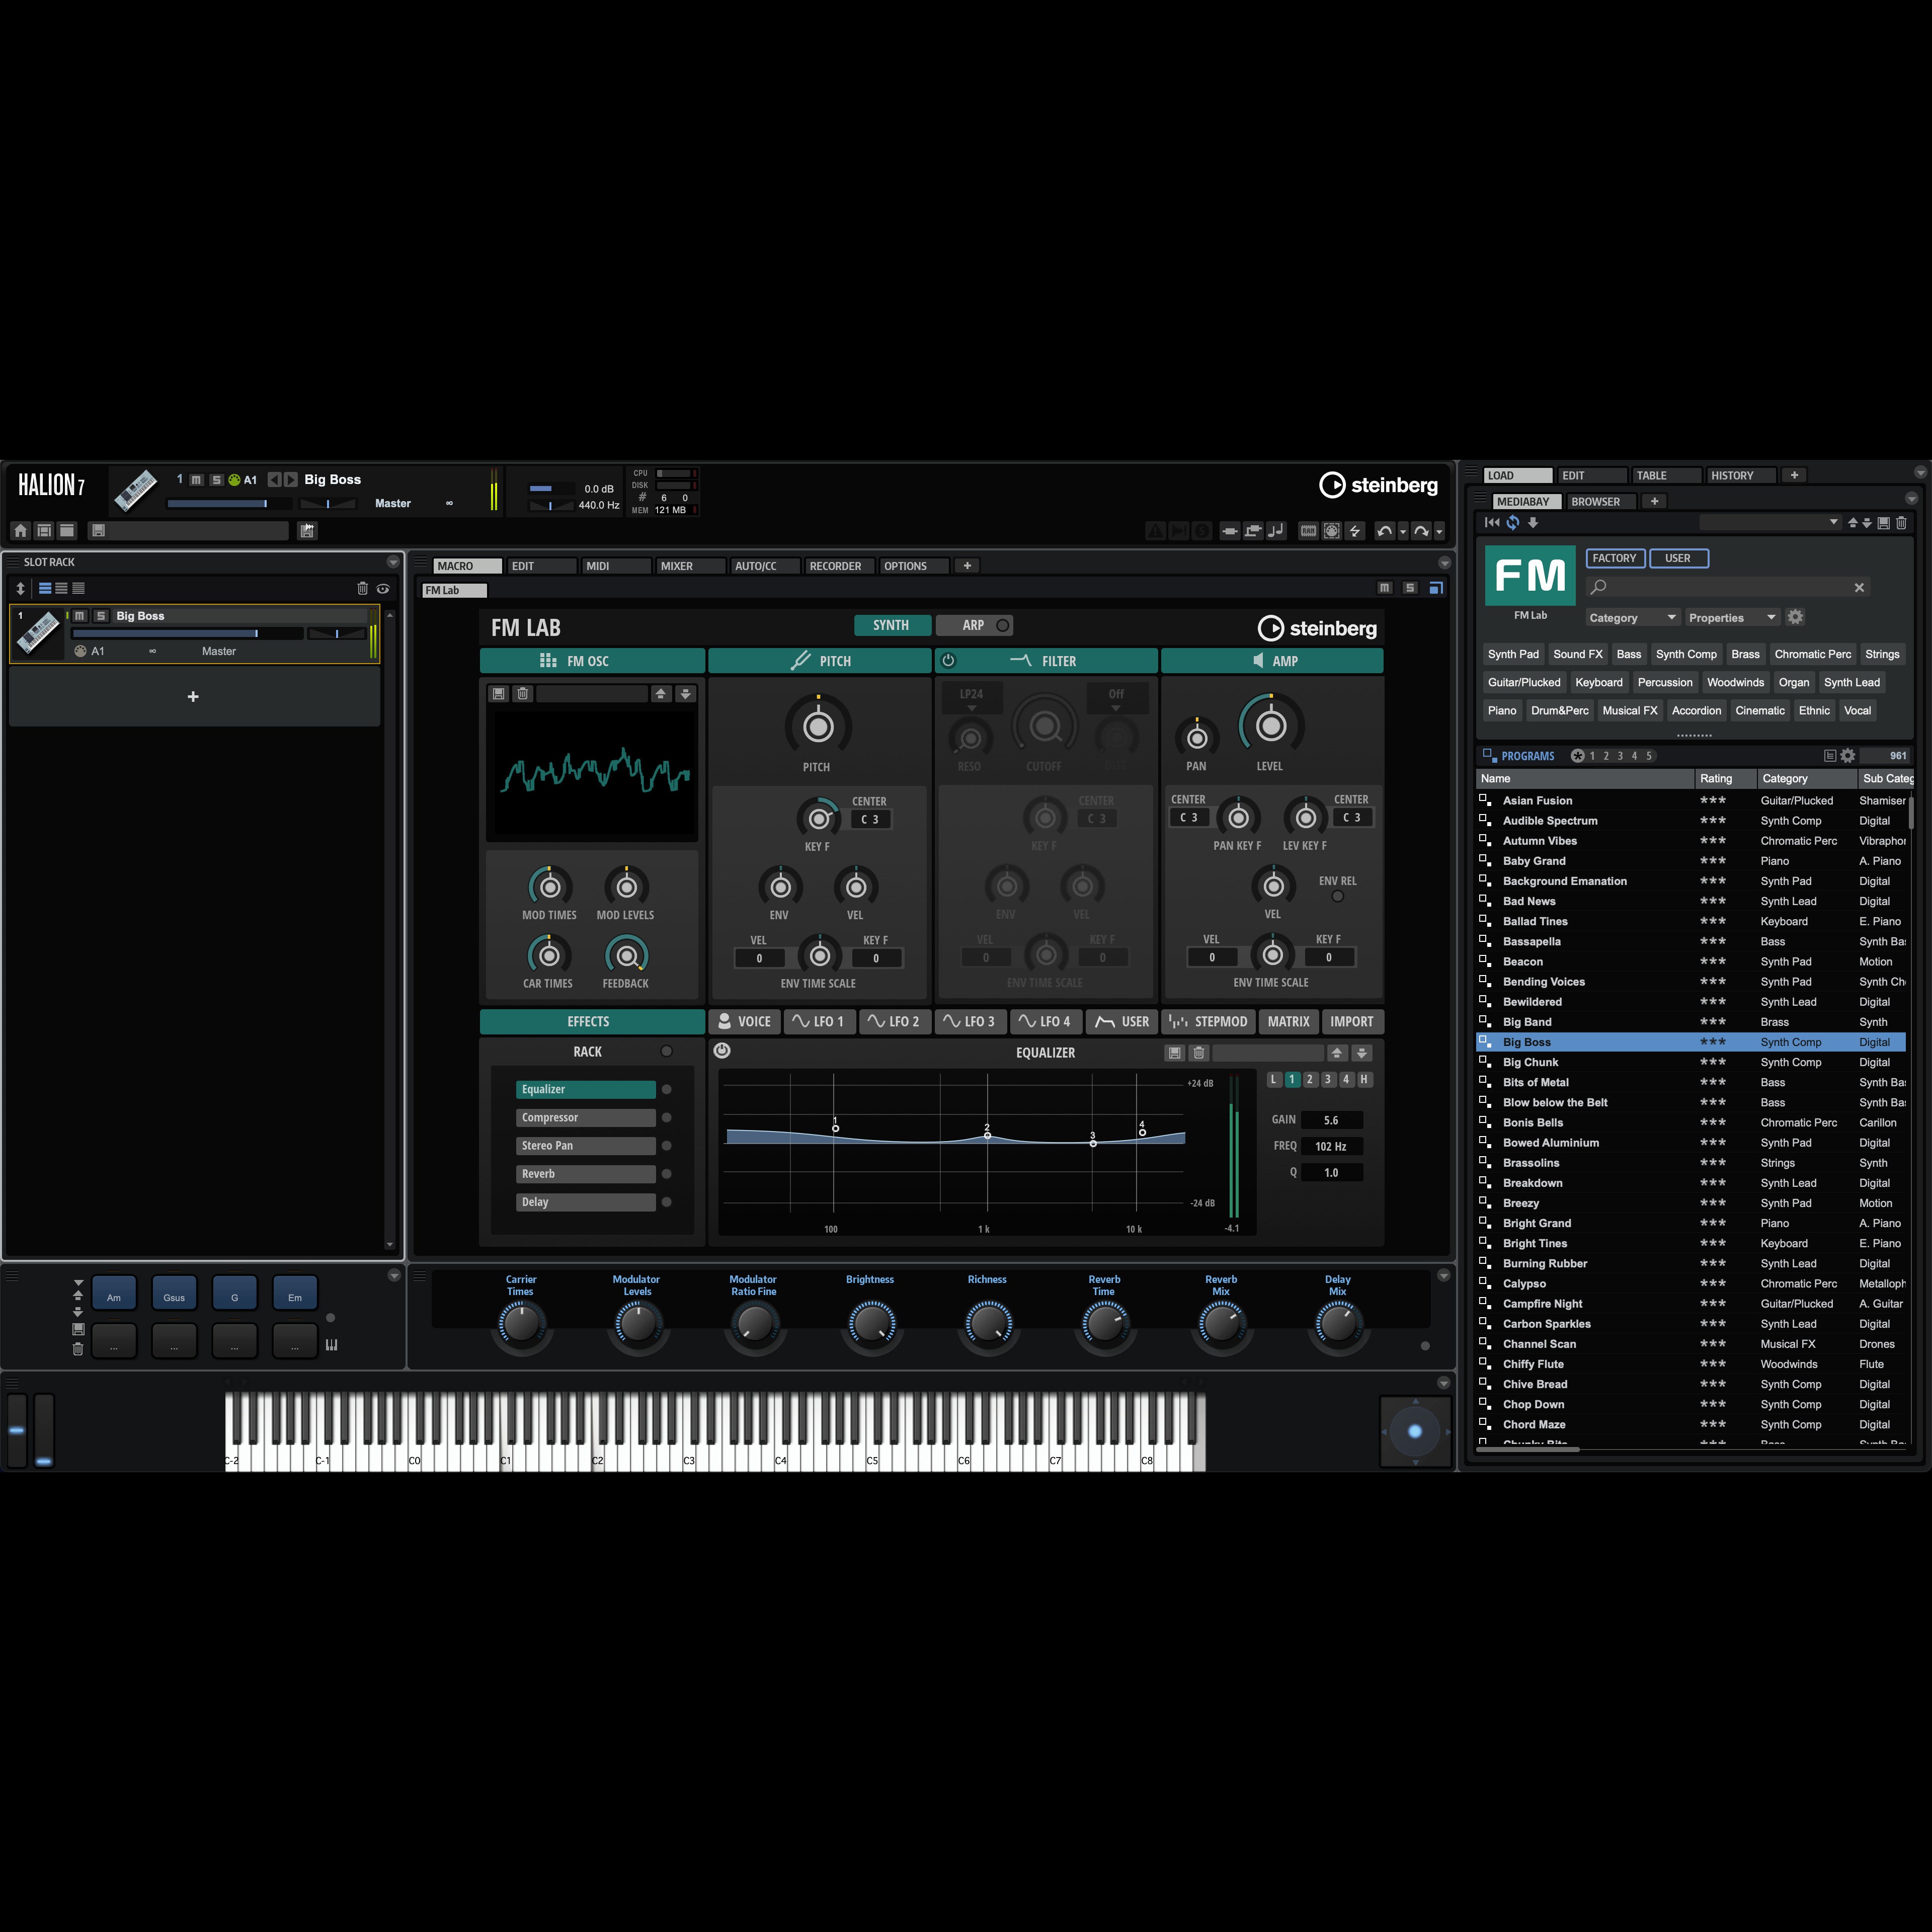Image resolution: width=1932 pixels, height=1932 pixels.
Task: Toggle the Filter section power button
Action: tap(948, 661)
